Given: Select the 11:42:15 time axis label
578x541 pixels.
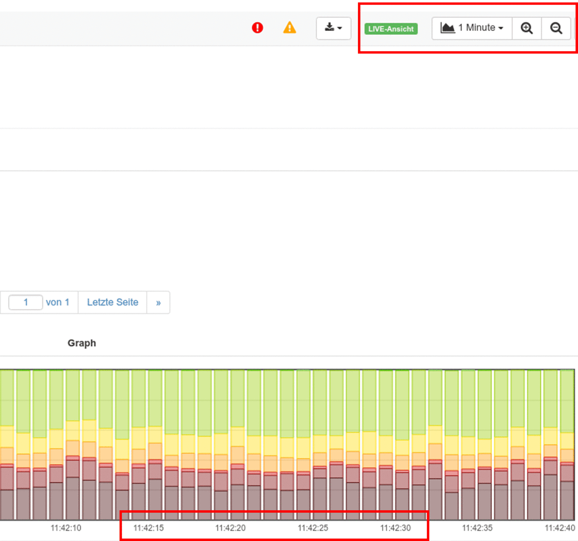Looking at the screenshot, I should click(148, 528).
